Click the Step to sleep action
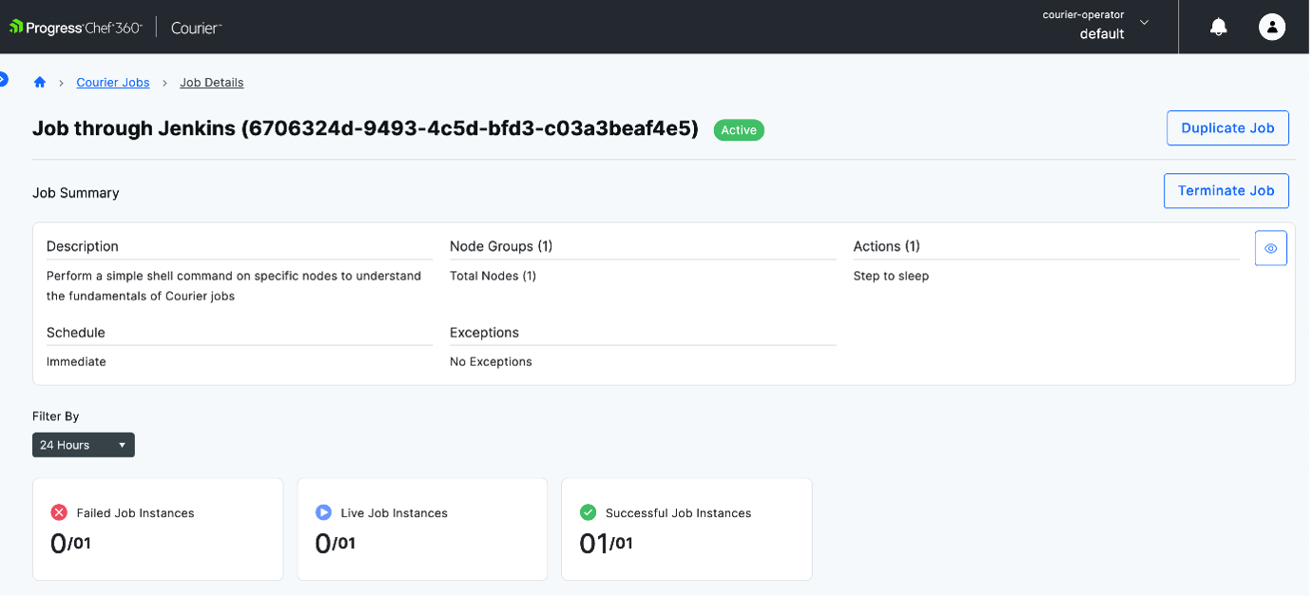The height and width of the screenshot is (598, 1313). coord(891,276)
